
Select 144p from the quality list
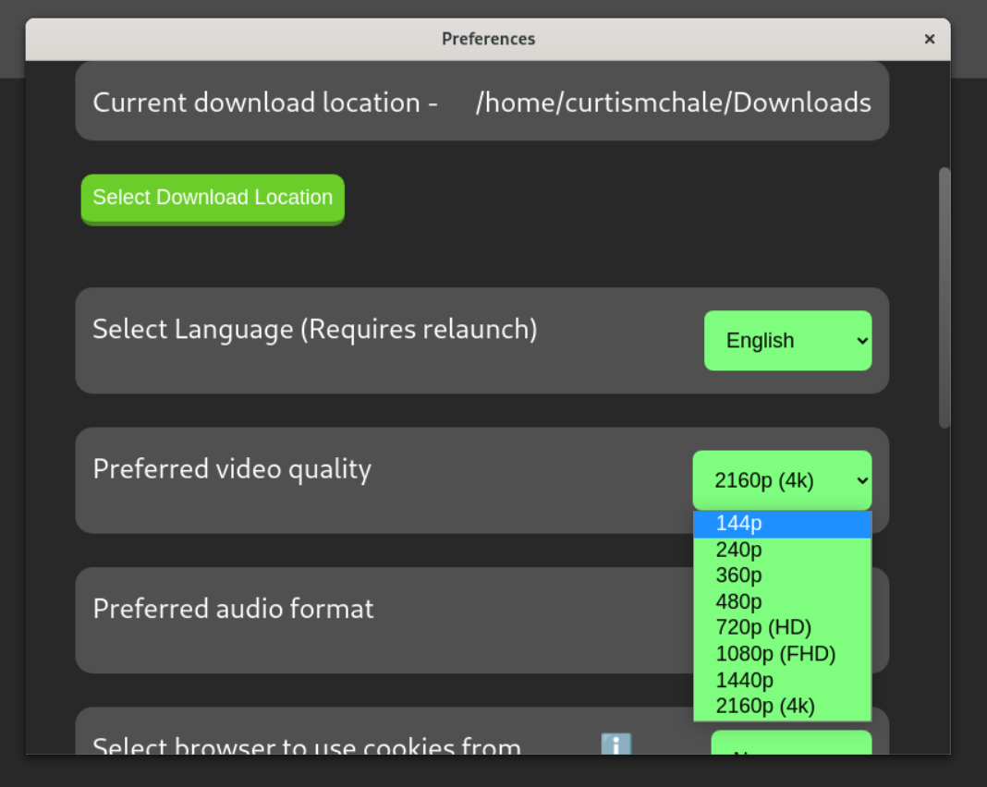click(x=782, y=524)
